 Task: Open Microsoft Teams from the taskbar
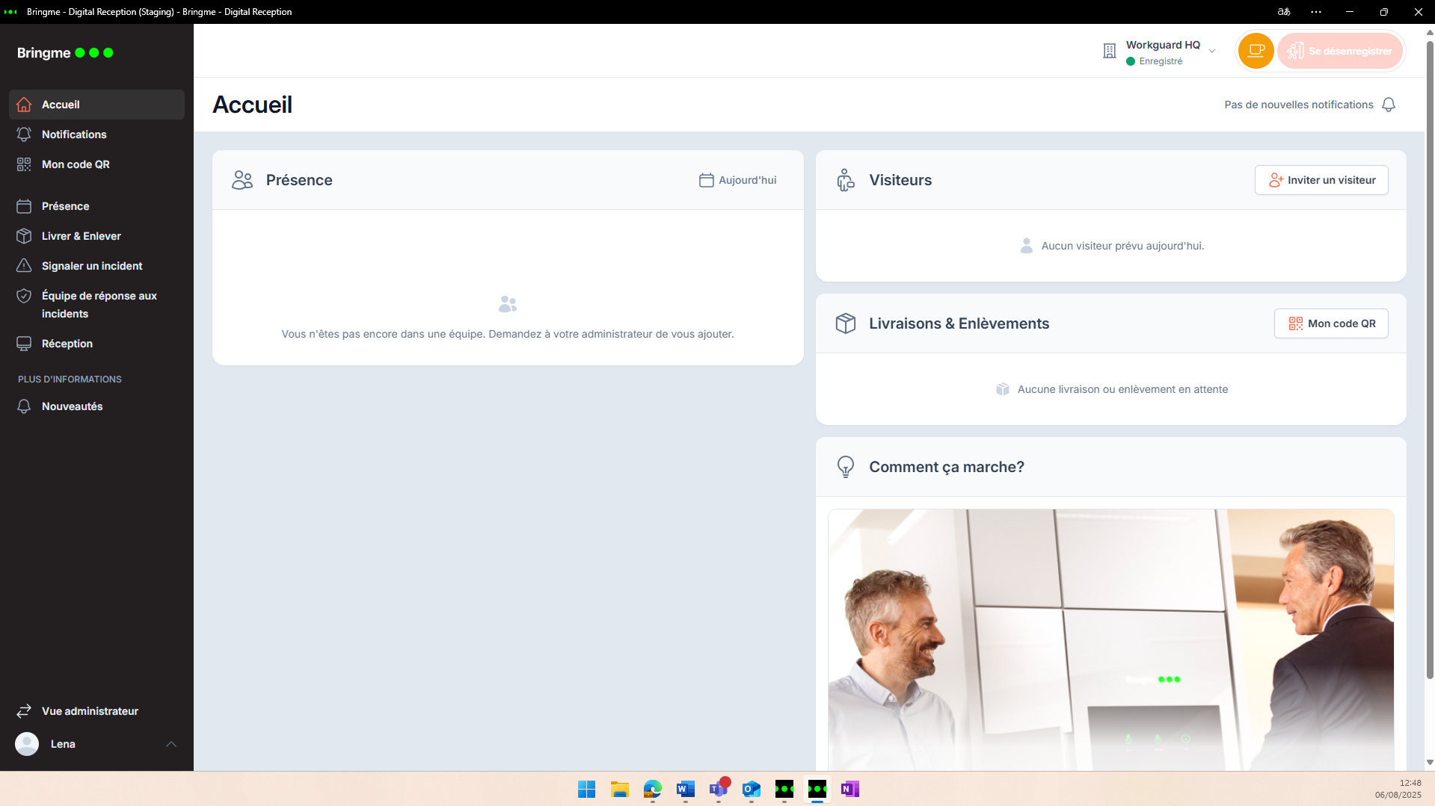coord(718,789)
